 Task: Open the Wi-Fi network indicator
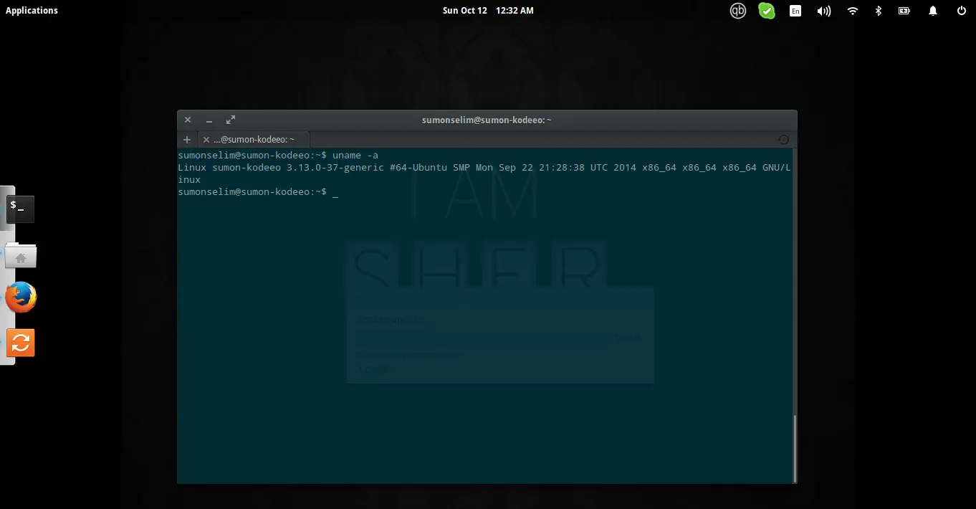(x=853, y=11)
